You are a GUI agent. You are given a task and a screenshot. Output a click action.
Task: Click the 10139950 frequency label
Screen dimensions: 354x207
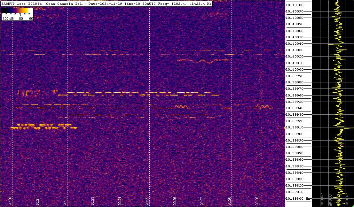tap(295, 102)
